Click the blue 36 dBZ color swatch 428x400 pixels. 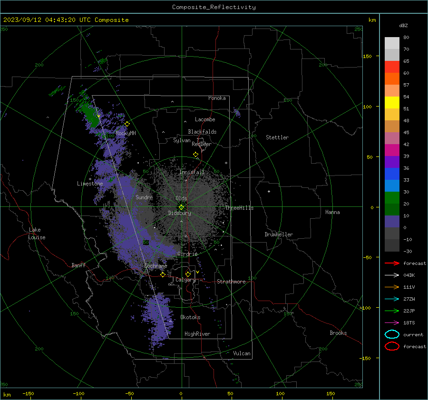392,174
